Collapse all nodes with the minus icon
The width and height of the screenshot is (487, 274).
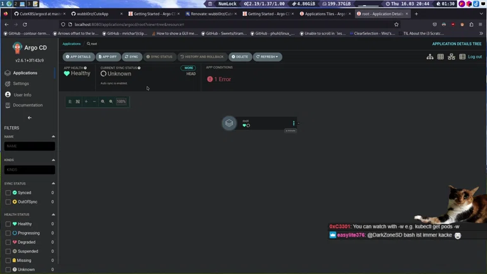(94, 101)
